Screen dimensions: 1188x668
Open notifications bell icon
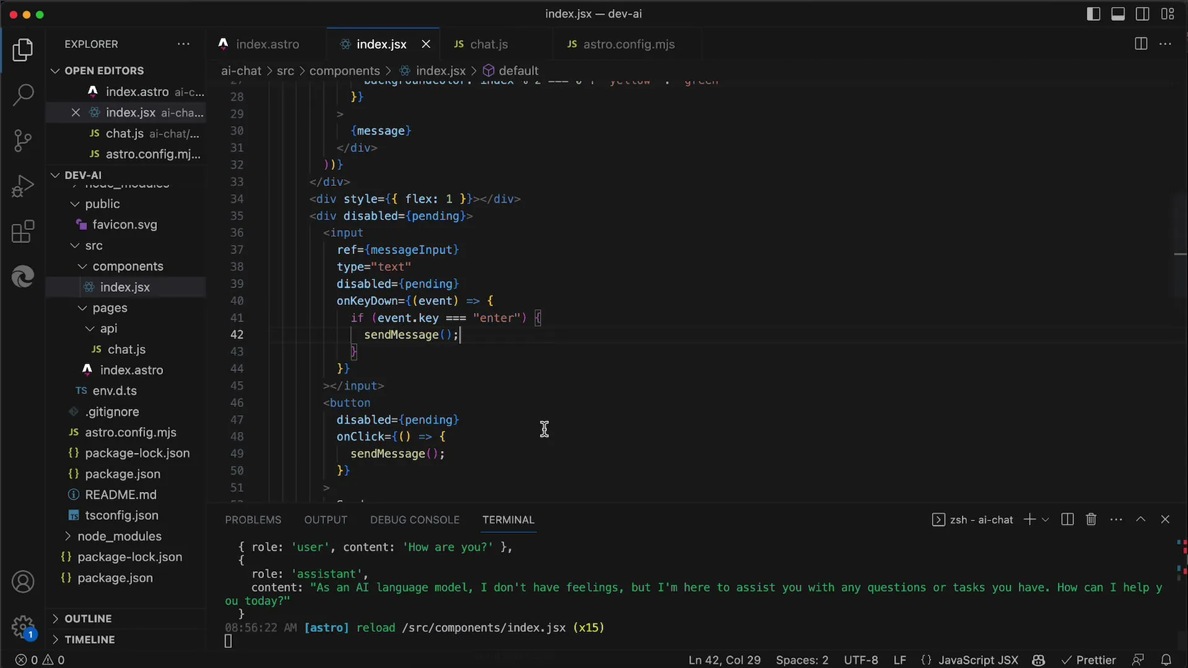(1166, 660)
